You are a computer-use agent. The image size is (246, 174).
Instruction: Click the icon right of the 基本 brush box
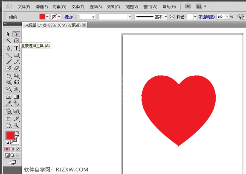pos(172,17)
